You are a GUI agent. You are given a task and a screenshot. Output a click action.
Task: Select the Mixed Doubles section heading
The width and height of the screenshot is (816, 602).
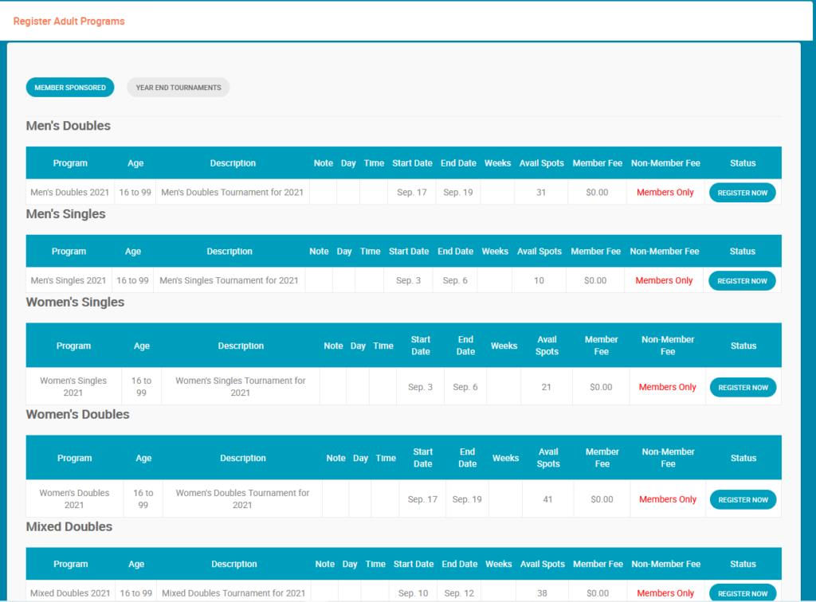(69, 526)
